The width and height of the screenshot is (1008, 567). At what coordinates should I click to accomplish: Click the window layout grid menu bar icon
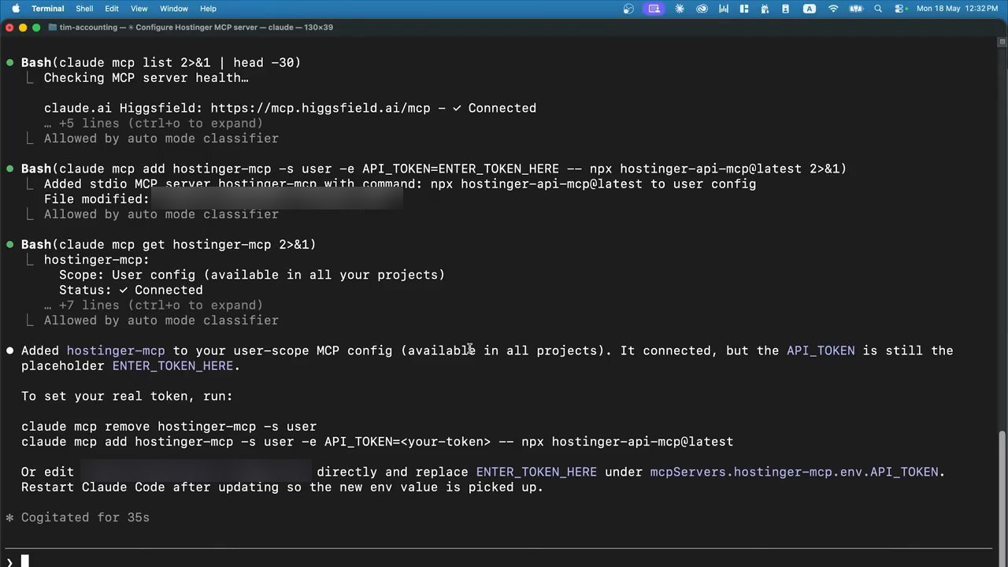(744, 9)
